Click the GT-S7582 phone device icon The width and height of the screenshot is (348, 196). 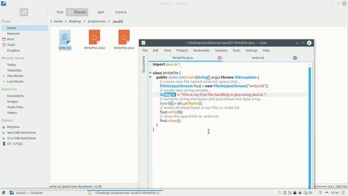(4, 144)
